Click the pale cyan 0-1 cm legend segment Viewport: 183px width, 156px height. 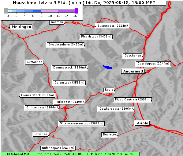pyautogui.click(x=10, y=11)
